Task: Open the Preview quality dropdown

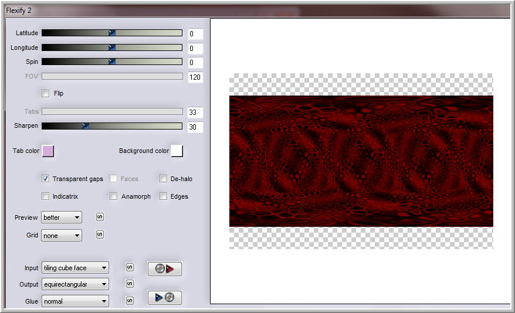Action: coord(62,217)
